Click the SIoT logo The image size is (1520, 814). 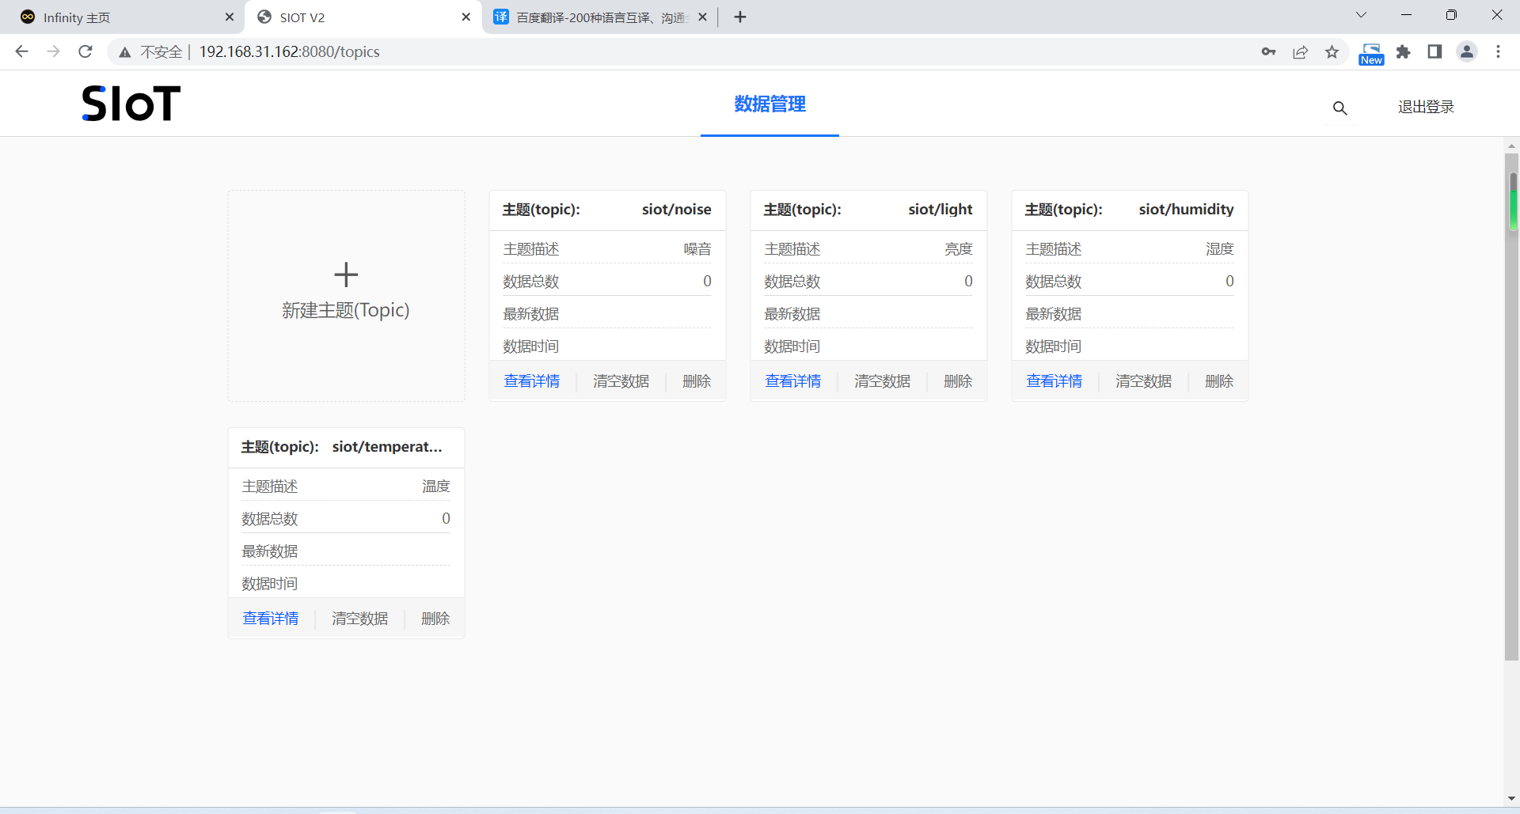click(x=131, y=104)
